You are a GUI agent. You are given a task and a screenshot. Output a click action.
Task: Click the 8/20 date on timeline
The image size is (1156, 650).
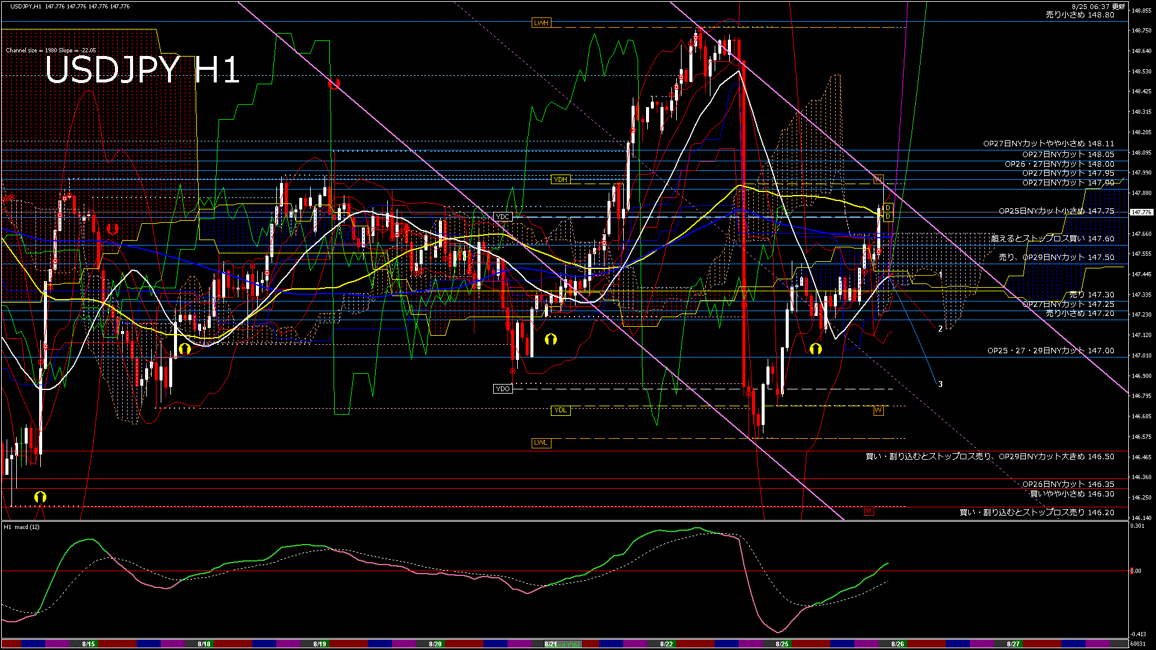435,644
